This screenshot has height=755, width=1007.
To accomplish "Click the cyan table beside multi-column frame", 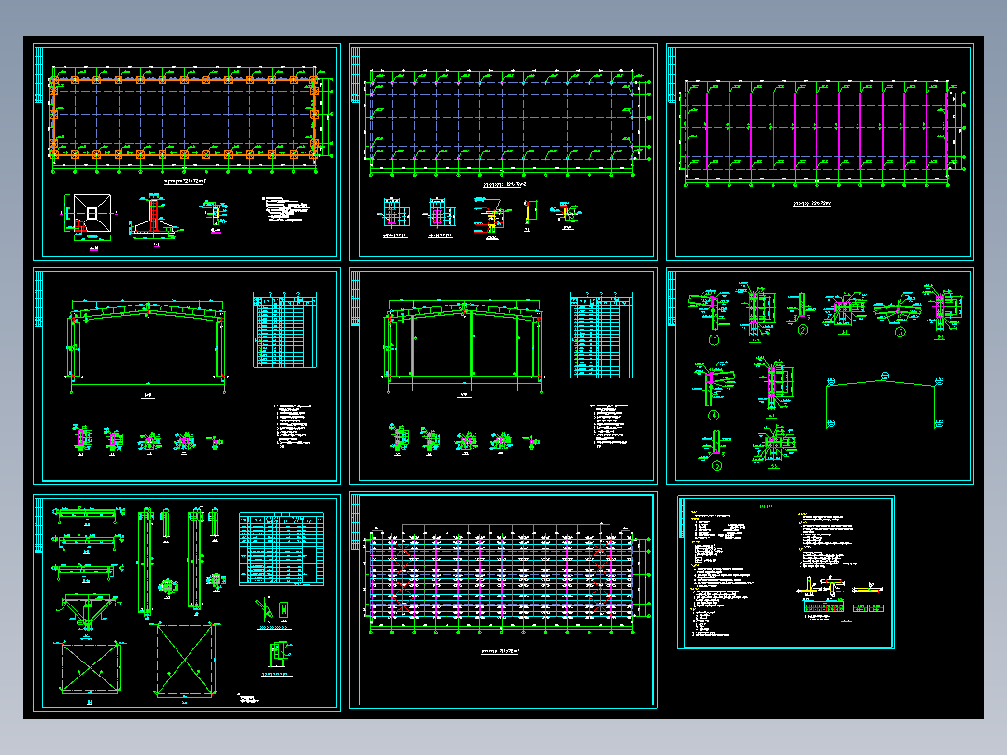I will [x=602, y=335].
